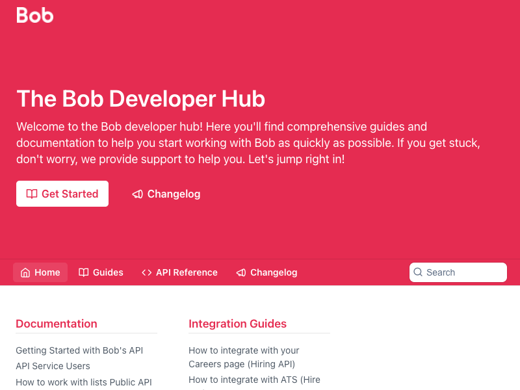Screen dimensions: 520x390
Task: Open the Changelog link next to Get Started
Action: [166, 194]
